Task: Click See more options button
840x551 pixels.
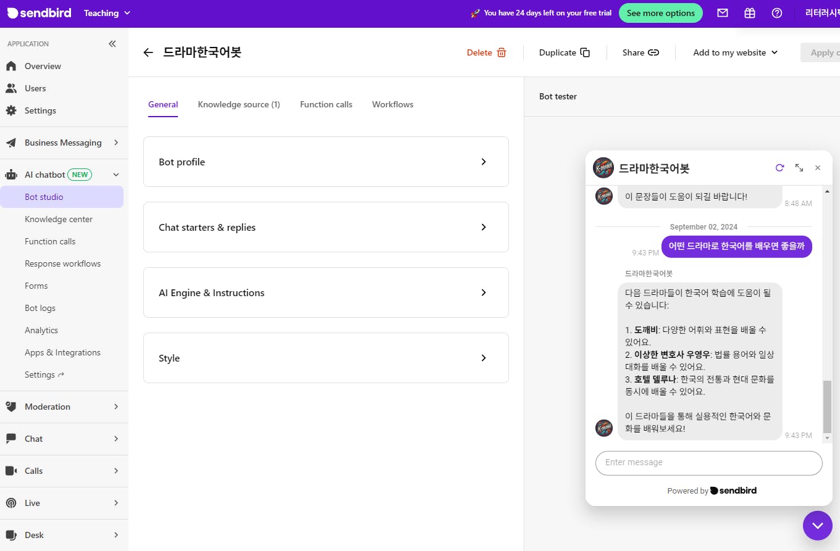Action: pyautogui.click(x=661, y=13)
